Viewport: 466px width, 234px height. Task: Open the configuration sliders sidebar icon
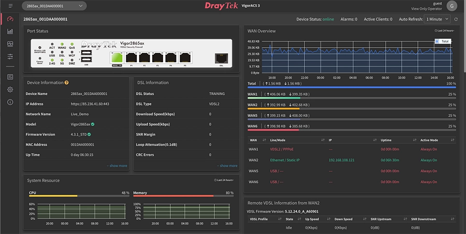pyautogui.click(x=10, y=56)
